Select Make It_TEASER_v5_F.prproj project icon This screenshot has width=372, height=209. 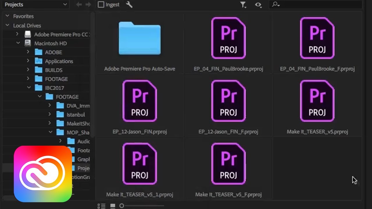[228, 163]
